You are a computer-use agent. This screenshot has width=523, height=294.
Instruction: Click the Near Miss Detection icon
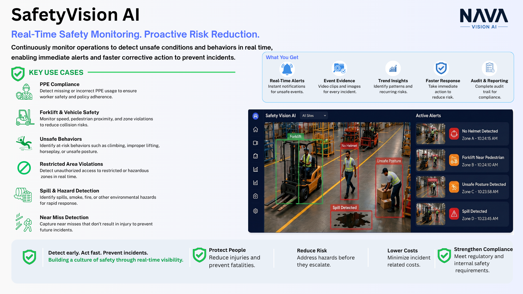24,222
